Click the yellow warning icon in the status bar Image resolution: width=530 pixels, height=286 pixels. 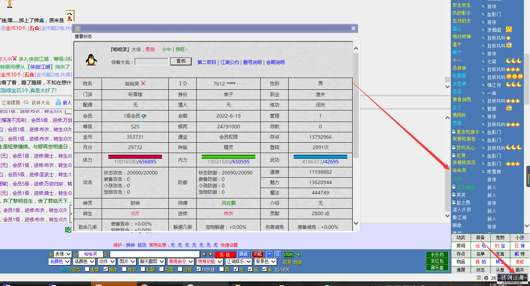[479, 278]
